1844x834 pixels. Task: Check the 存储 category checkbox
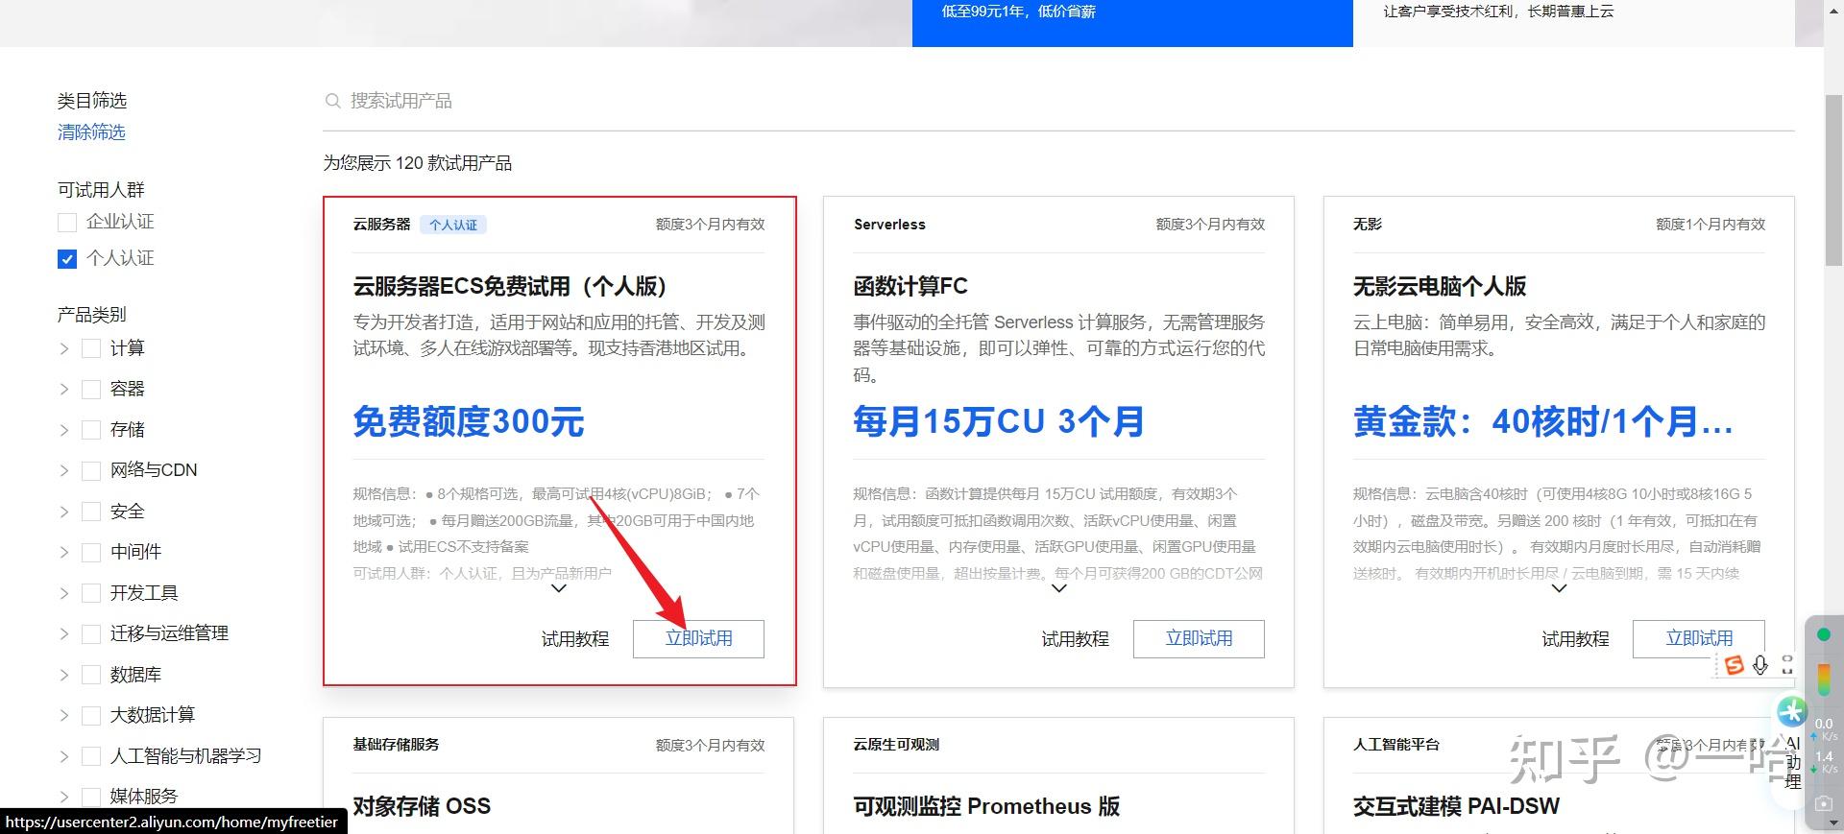91,430
